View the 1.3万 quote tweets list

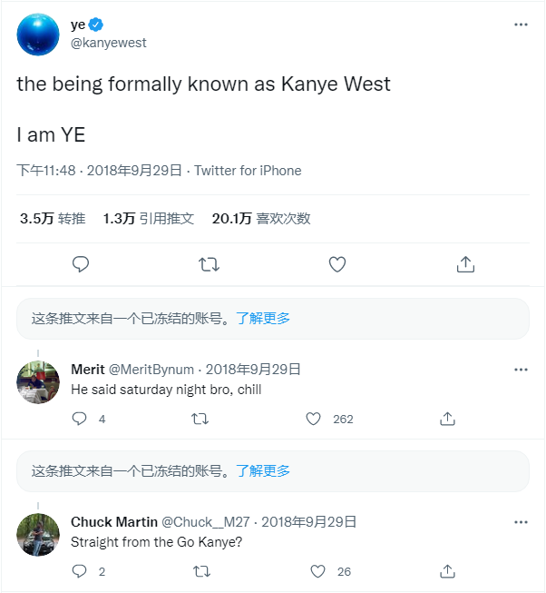148,219
